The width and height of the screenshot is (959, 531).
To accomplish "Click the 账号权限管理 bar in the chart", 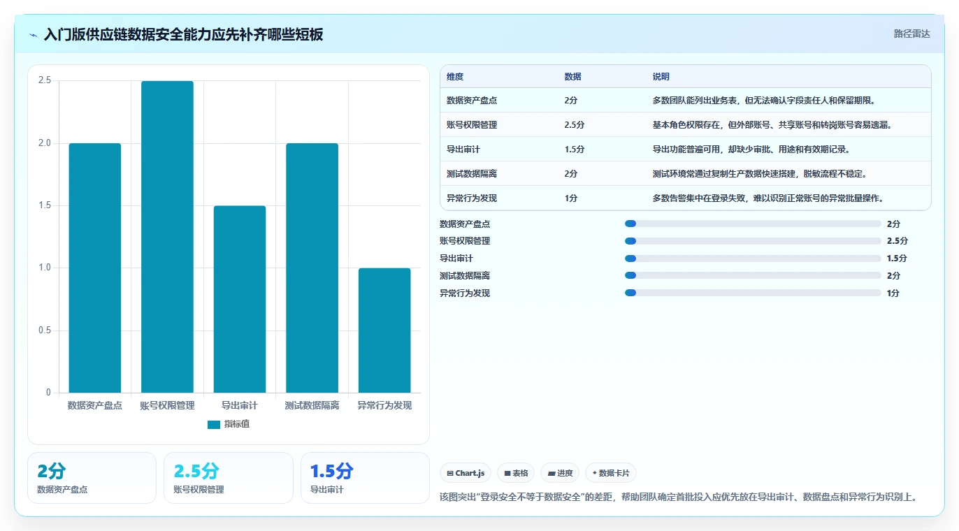I will coord(167,237).
